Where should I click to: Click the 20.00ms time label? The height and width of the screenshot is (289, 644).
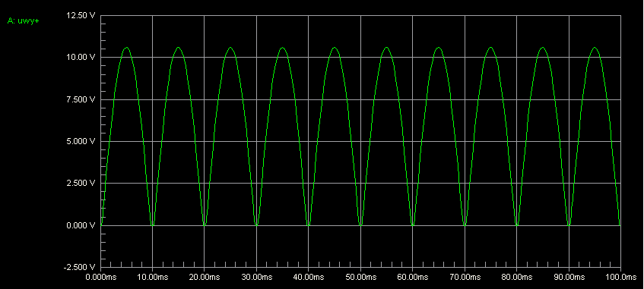(x=205, y=277)
